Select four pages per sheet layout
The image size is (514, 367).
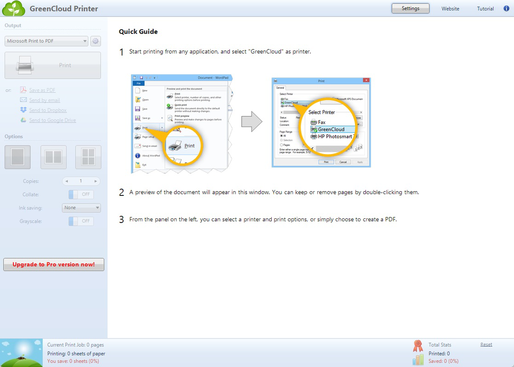[x=88, y=157]
